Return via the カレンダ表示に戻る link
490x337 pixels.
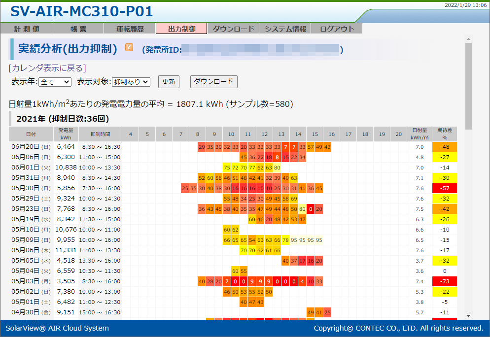[47, 68]
